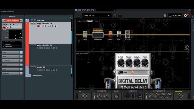The height and width of the screenshot is (109, 194).
Task: Click the save preset download icon
Action: pyautogui.click(x=115, y=15)
